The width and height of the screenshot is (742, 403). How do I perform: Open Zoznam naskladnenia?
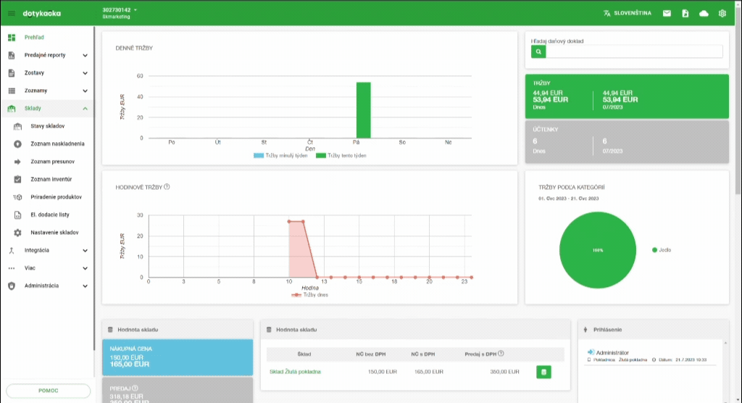(x=57, y=144)
